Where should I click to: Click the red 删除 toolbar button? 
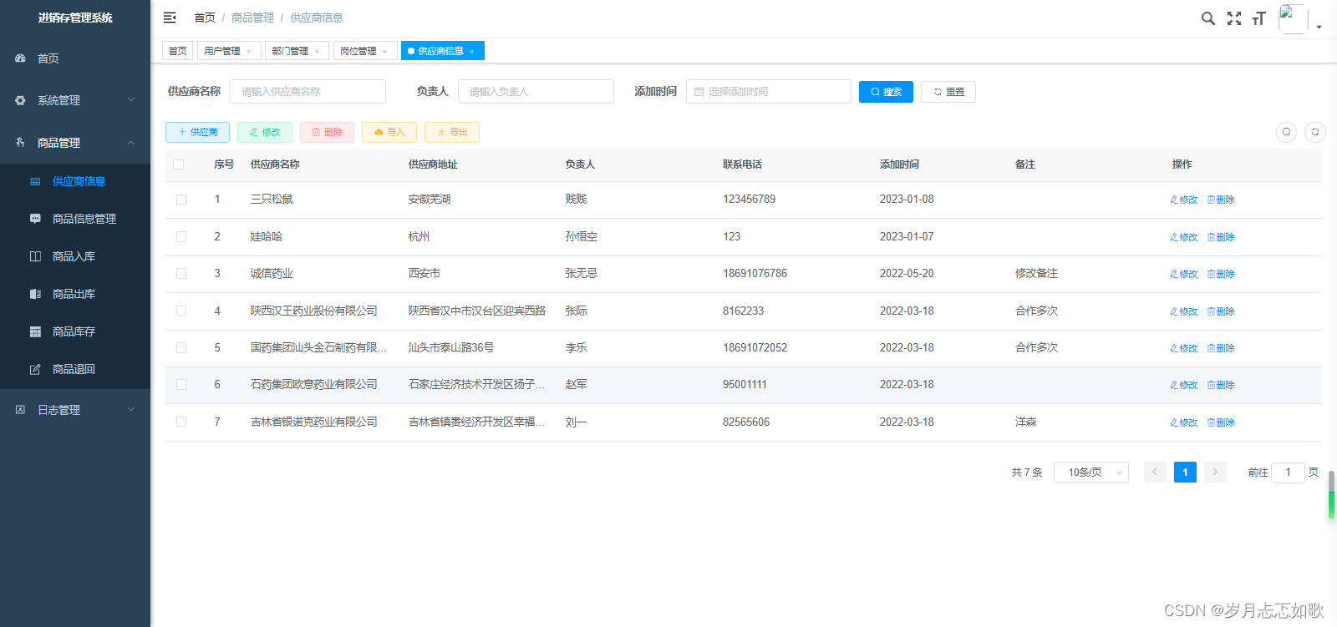coord(327,132)
